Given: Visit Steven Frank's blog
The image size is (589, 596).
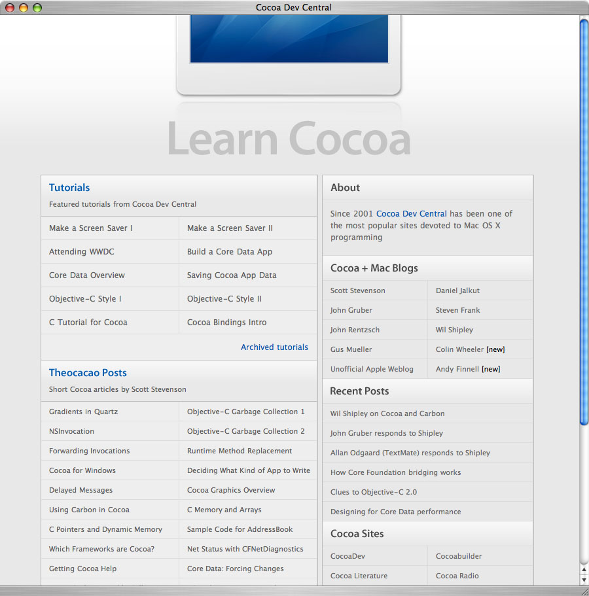Looking at the screenshot, I should [x=458, y=310].
